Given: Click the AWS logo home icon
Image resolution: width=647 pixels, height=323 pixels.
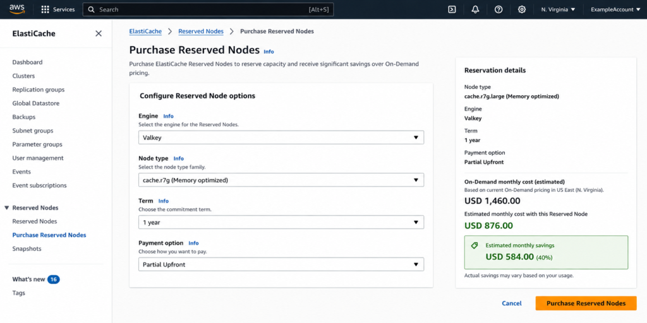Looking at the screenshot, I should (x=17, y=9).
